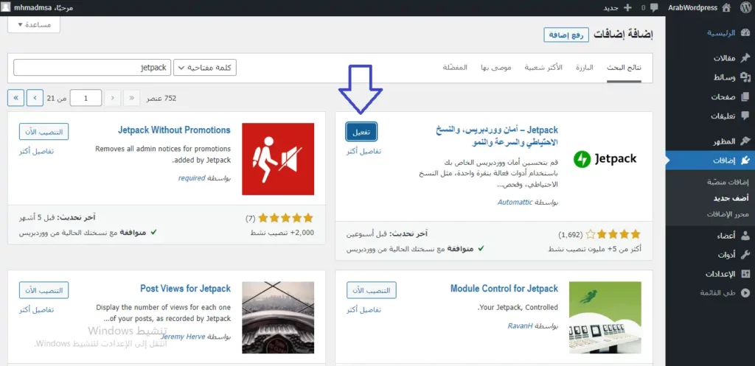Open Appearance (المظهر) brush icon
Screen dimensions: 755x366
pos(745,141)
